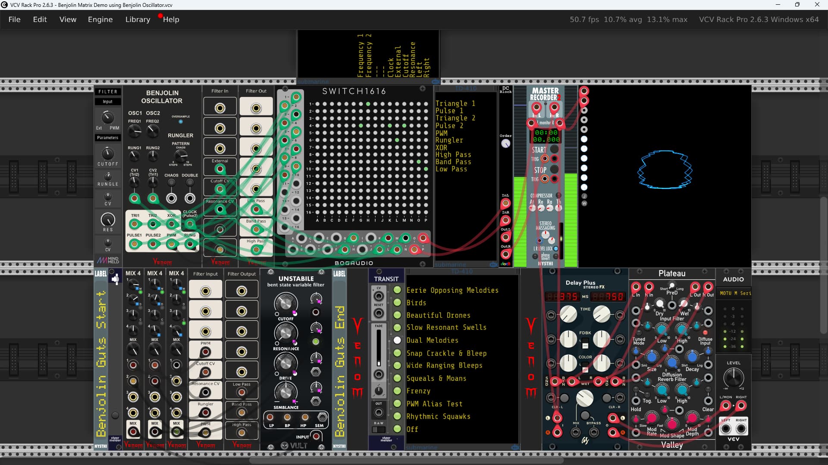The width and height of the screenshot is (828, 465).
Task: Click the SEM output jack on Unstable filter
Action: (x=322, y=417)
